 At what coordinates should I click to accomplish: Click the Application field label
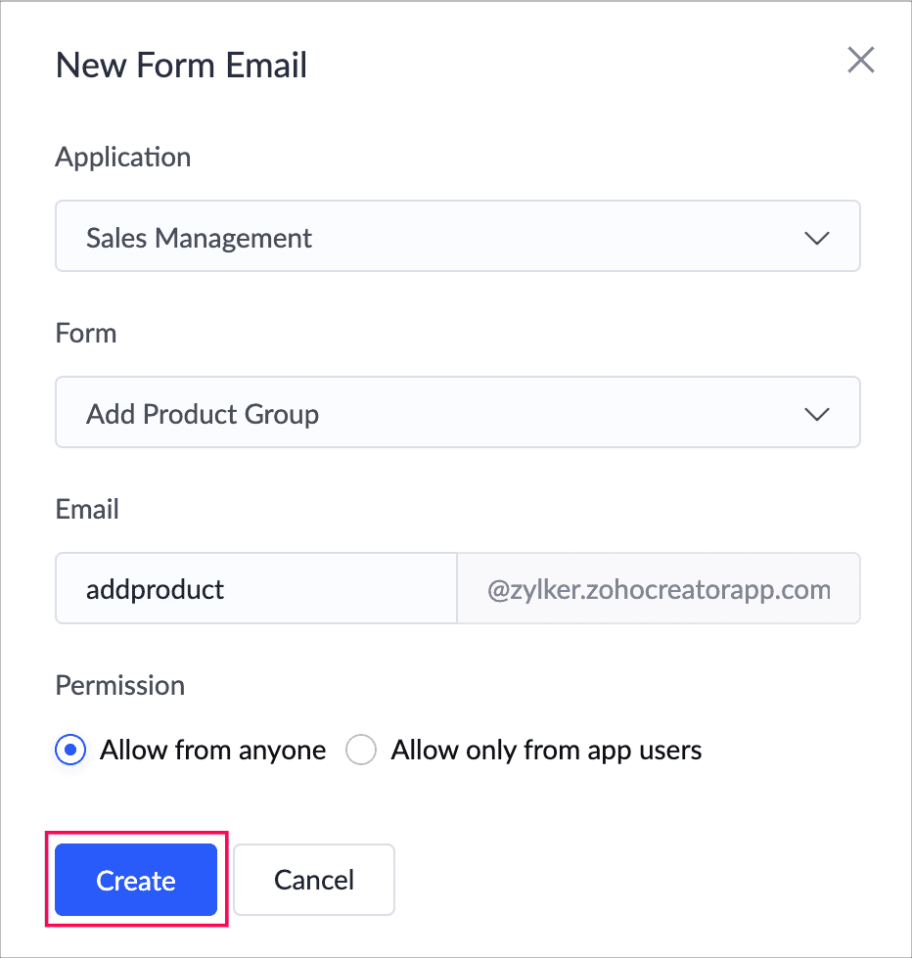(x=122, y=157)
